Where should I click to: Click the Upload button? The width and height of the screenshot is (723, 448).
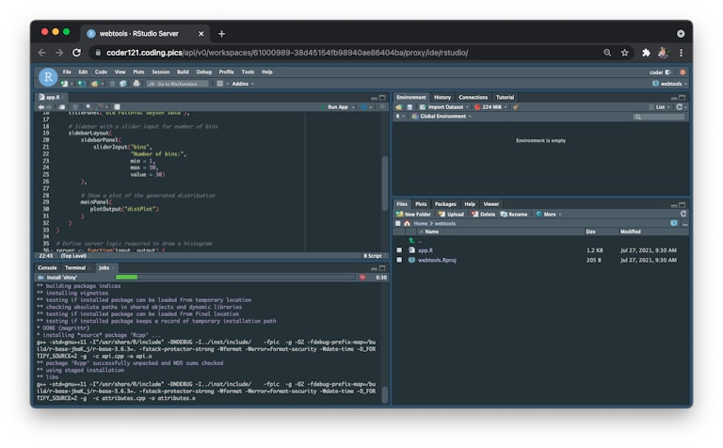(x=451, y=215)
